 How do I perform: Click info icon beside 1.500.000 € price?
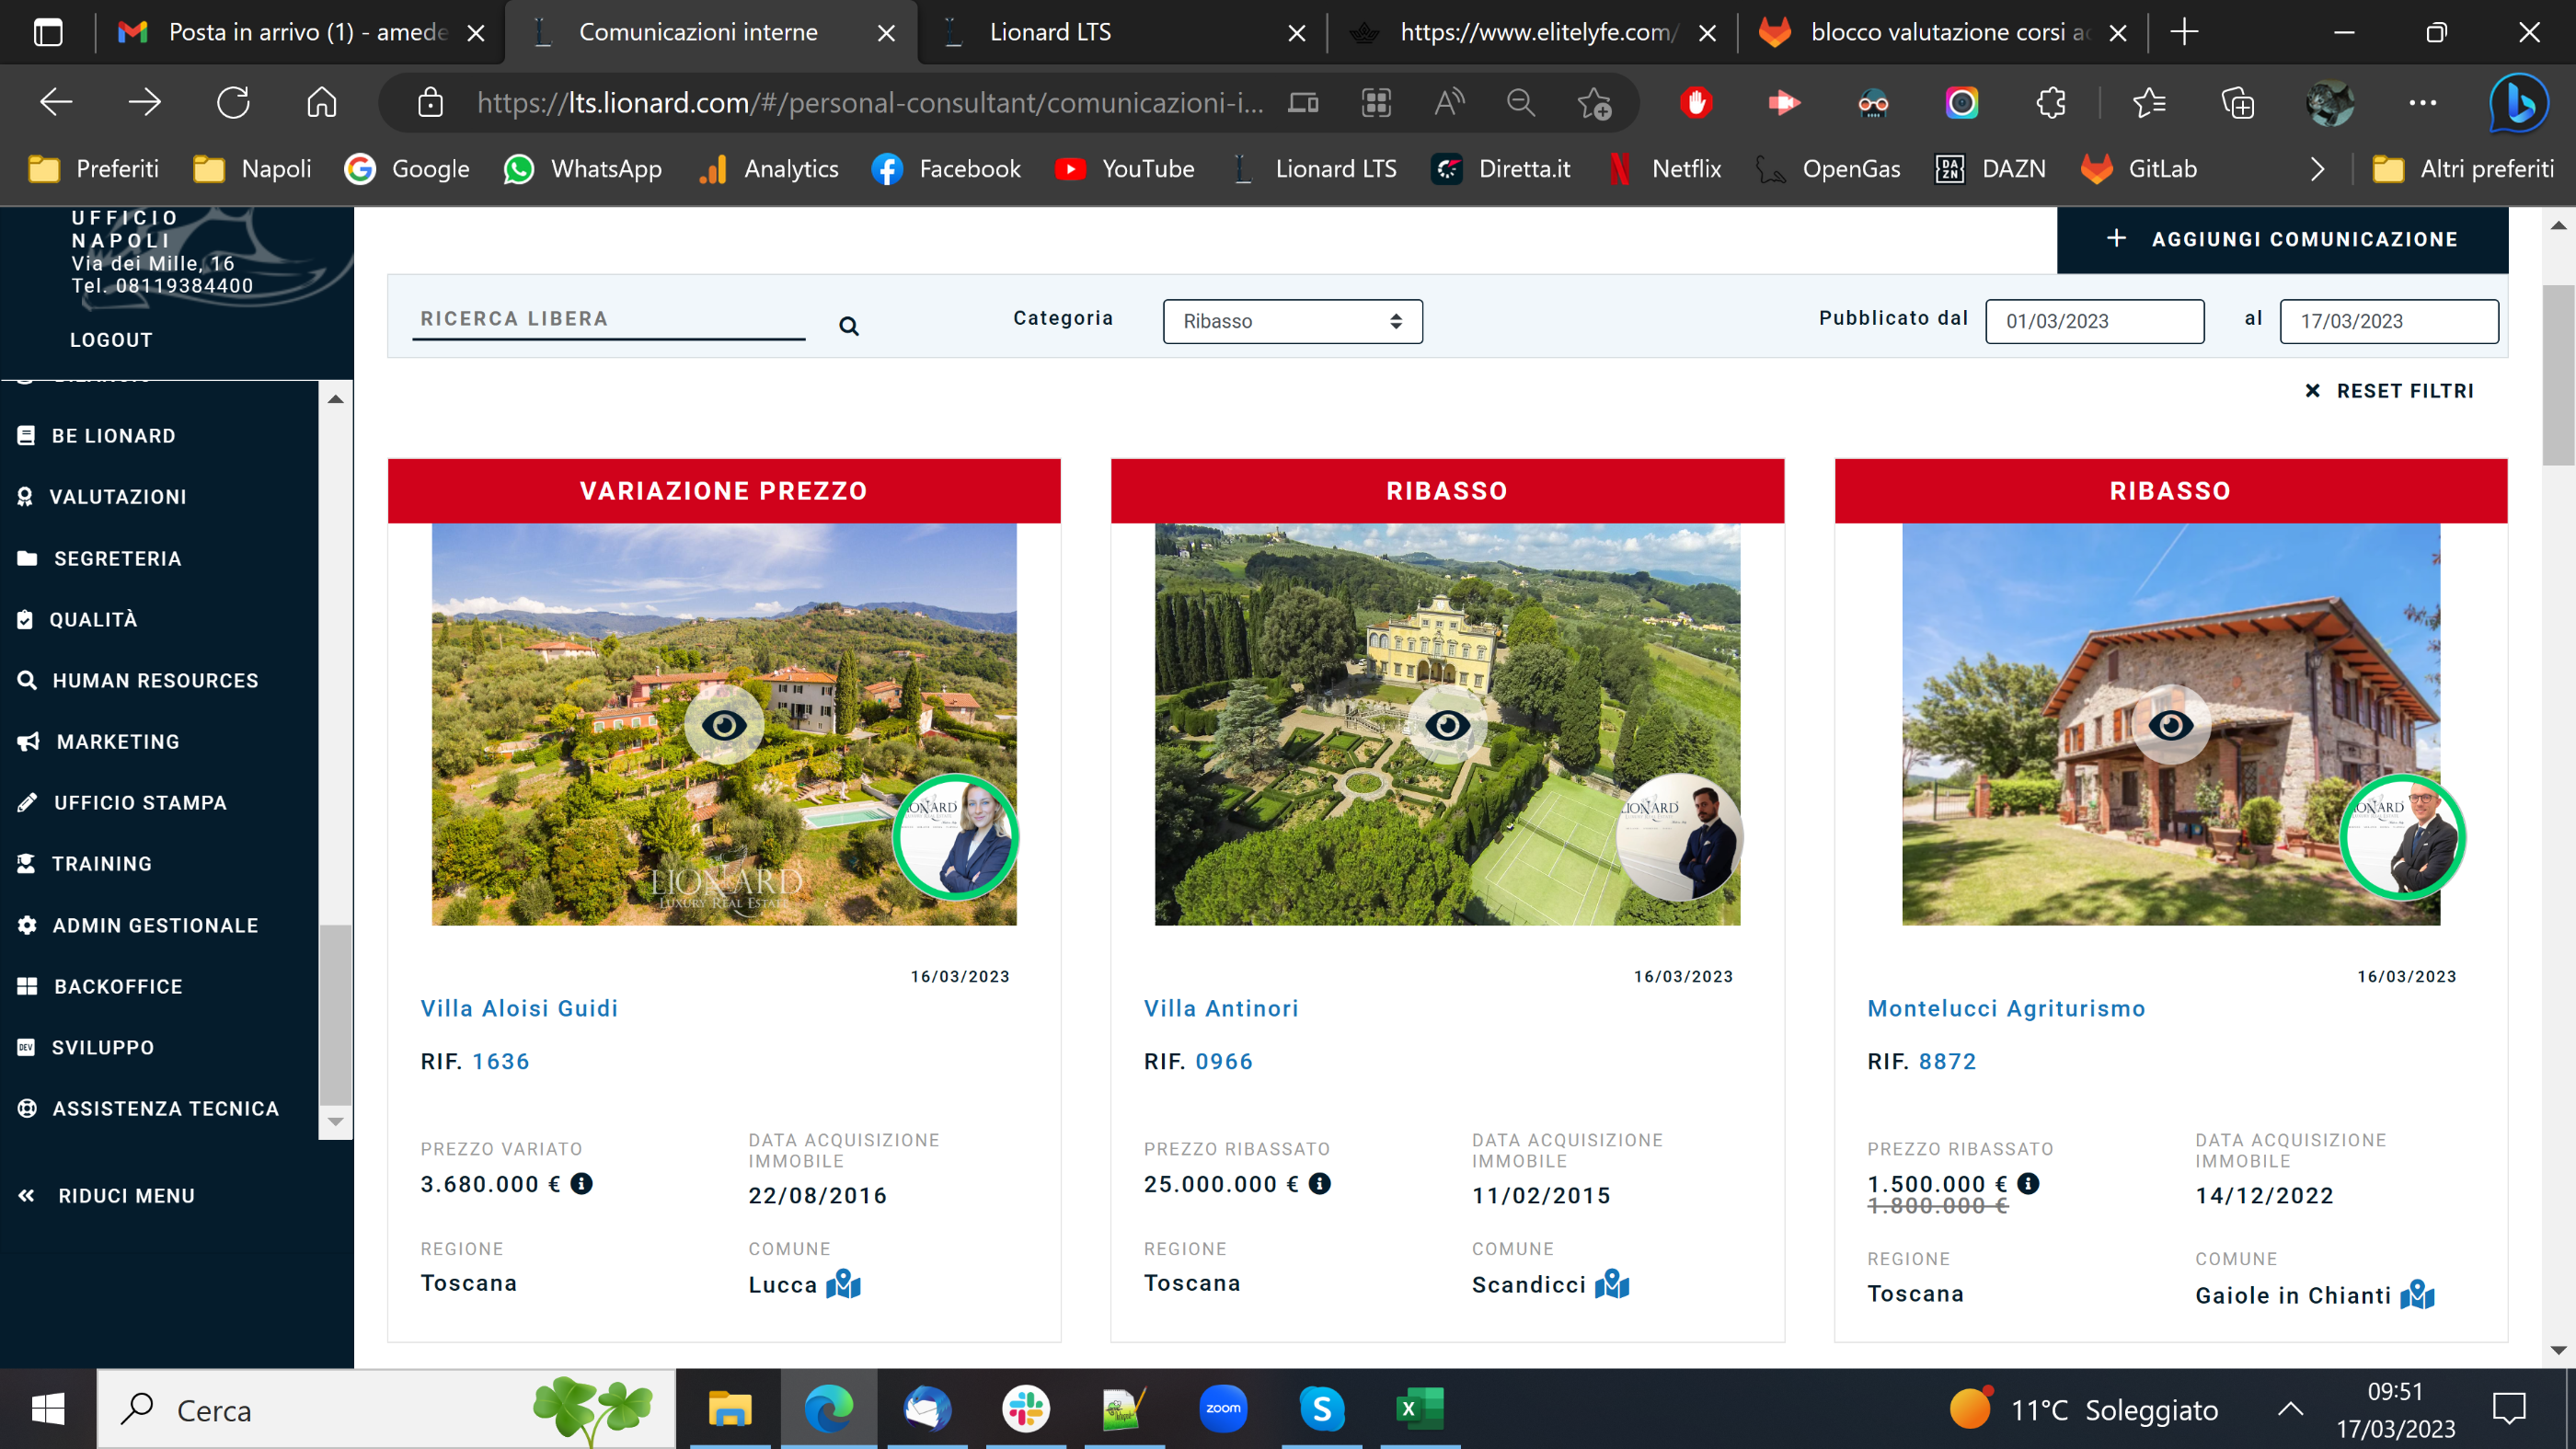click(2027, 1183)
